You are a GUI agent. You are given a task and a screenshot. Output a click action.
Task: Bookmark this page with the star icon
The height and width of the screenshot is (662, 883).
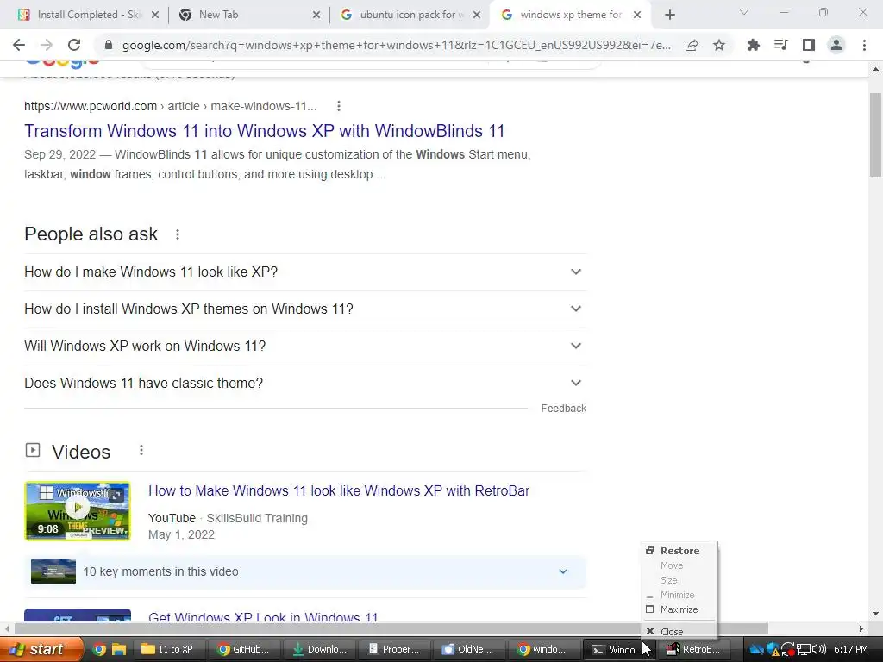719,45
